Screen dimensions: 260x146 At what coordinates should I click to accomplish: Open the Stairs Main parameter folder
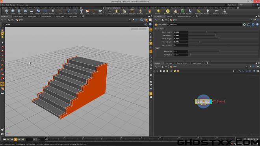point(159,29)
